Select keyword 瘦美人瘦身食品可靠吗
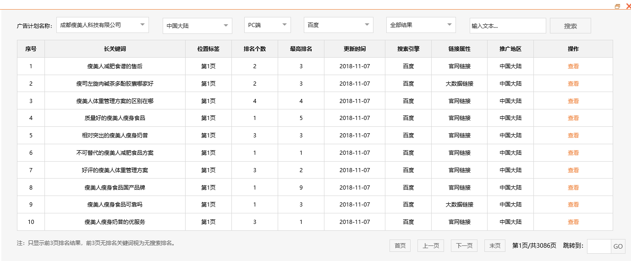Image resolution: width=631 pixels, height=261 pixels. click(x=115, y=204)
